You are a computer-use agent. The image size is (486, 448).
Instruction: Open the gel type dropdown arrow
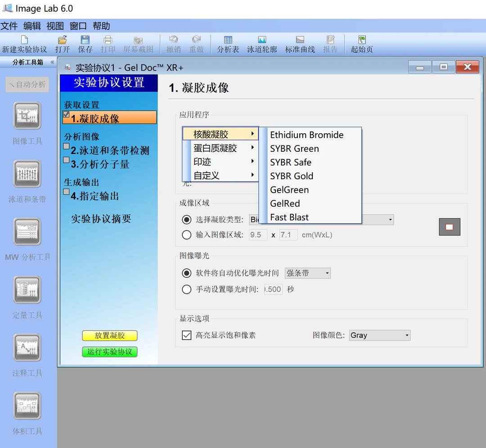390,220
